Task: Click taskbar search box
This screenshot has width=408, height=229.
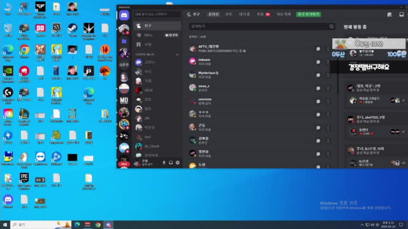Action: tap(41, 225)
